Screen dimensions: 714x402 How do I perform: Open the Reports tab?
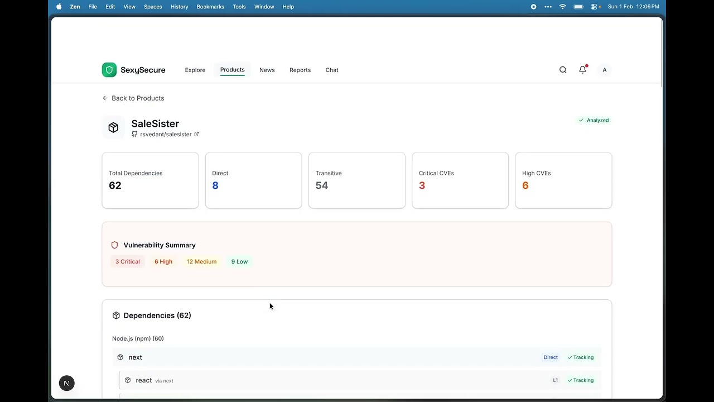tap(300, 70)
